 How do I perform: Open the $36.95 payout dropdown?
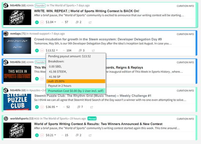coord(52,107)
